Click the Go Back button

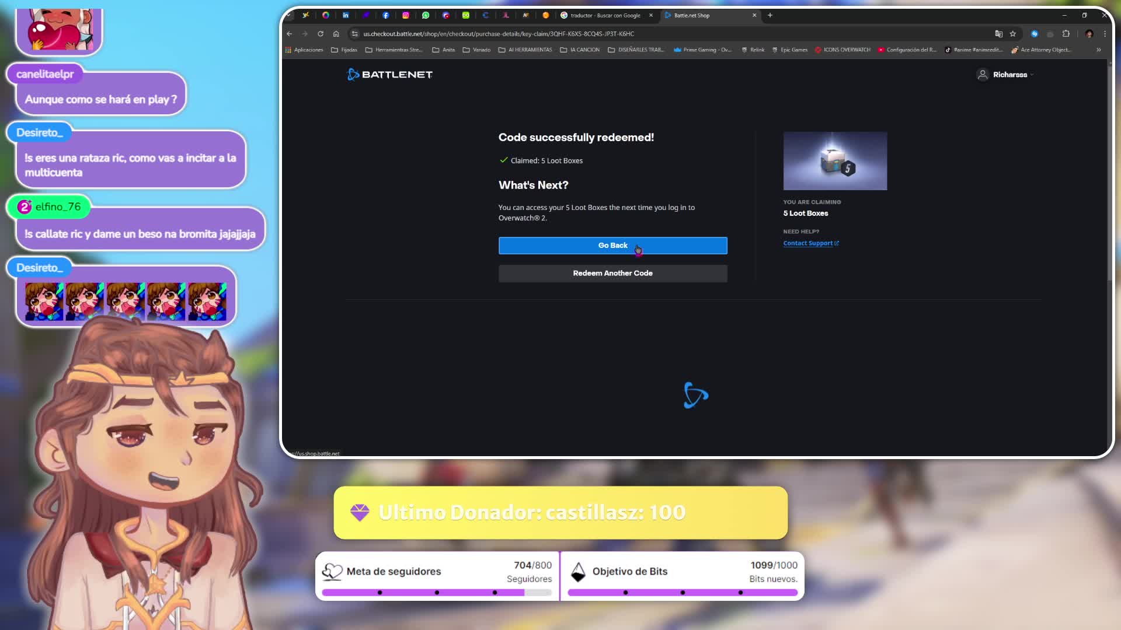[x=612, y=246]
